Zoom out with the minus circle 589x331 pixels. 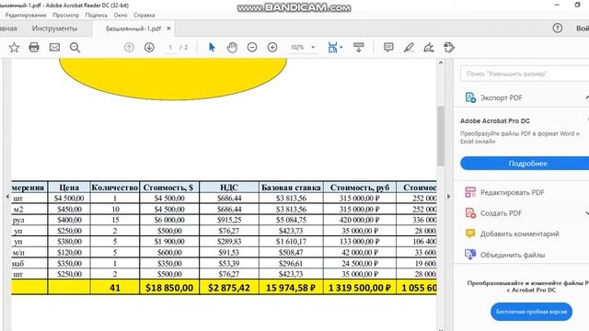click(x=252, y=47)
